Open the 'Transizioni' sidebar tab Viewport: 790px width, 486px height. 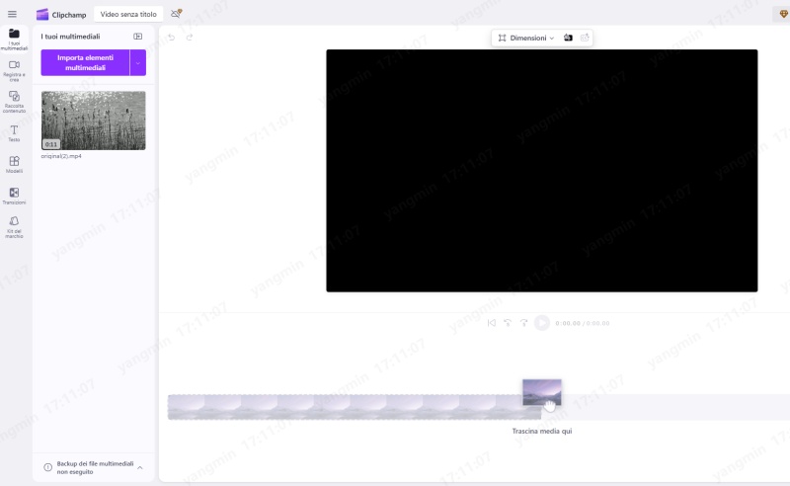pos(14,196)
